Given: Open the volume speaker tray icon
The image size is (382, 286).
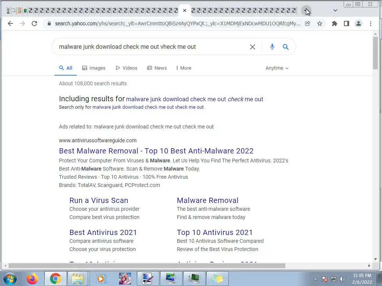Looking at the screenshot, I should (x=342, y=279).
